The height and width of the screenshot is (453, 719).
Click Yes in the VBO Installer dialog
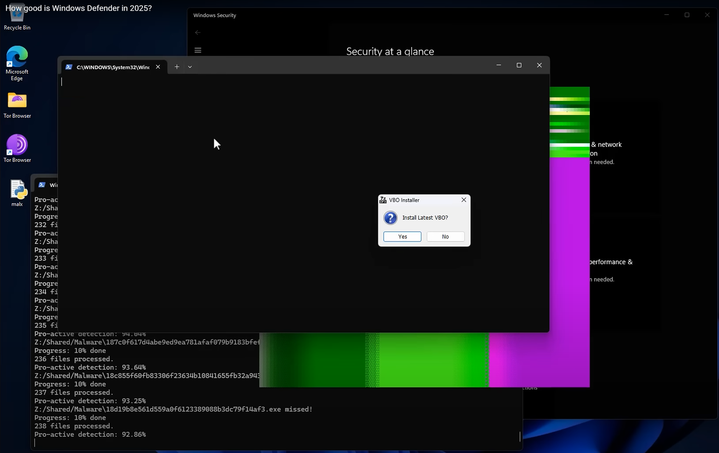coord(402,237)
